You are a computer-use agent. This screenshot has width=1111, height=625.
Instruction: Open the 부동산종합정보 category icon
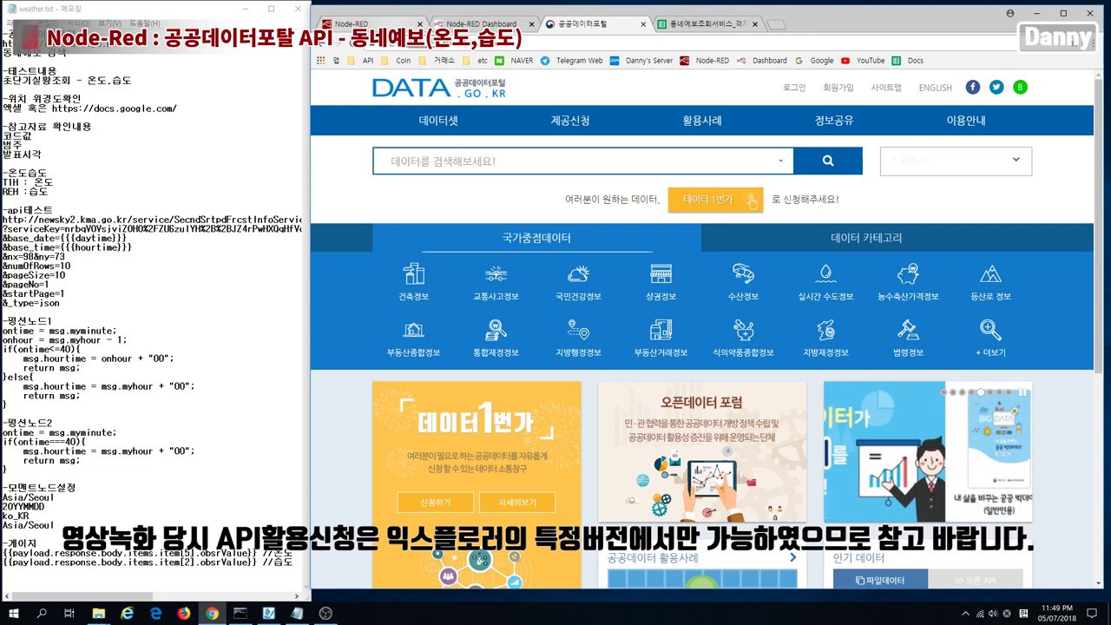[414, 330]
